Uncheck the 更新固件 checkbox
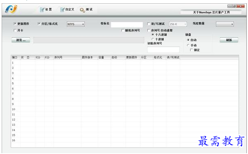The height and width of the screenshot is (154, 248). pos(15,24)
